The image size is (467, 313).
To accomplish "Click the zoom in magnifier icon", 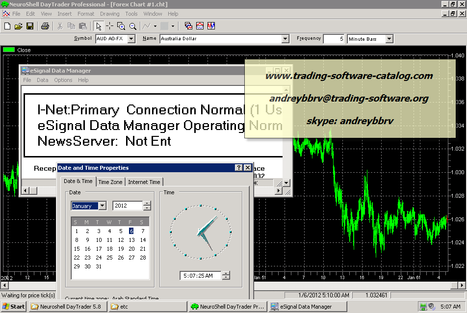I will tap(121, 26).
